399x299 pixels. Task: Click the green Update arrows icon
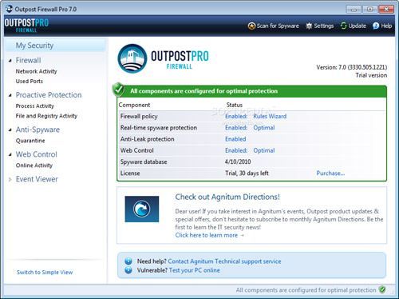tap(344, 26)
